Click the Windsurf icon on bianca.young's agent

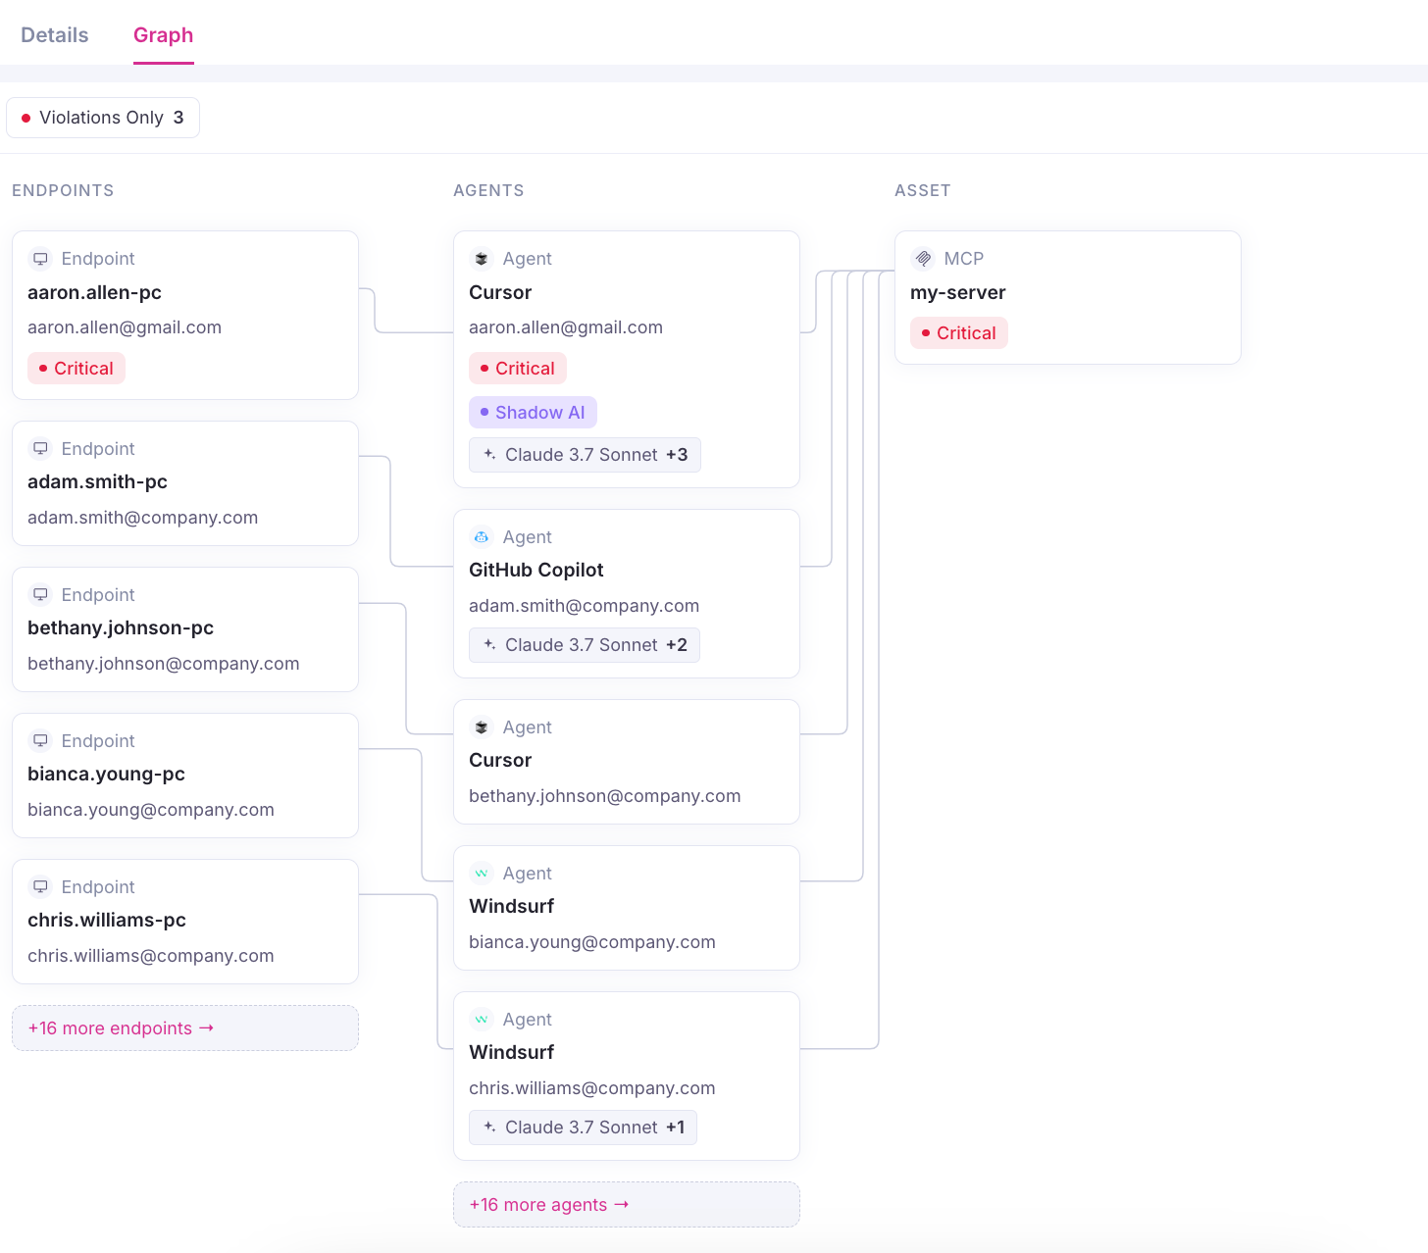(x=482, y=874)
